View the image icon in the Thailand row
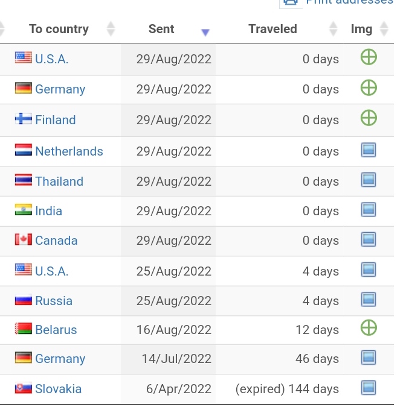Screen dimensions: 412x407 click(369, 180)
